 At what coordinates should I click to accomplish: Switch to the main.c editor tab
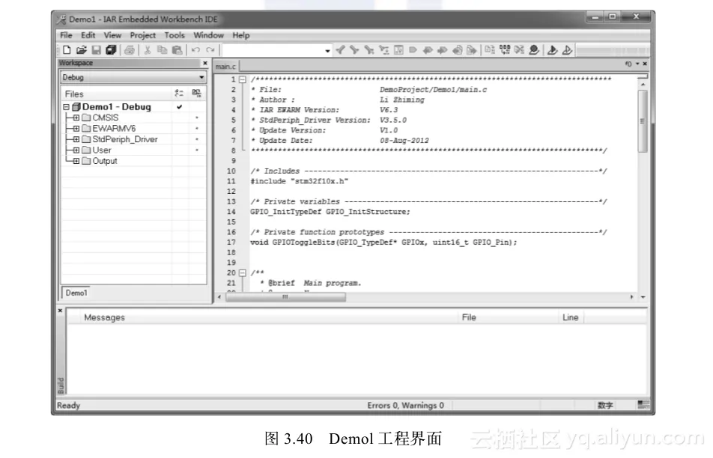226,67
